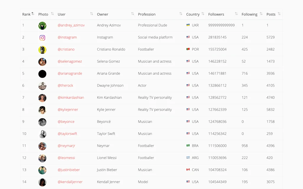The width and height of the screenshot is (303, 189).
Task: Click Taylor Swift's profile thumbnail
Action: 42,134
